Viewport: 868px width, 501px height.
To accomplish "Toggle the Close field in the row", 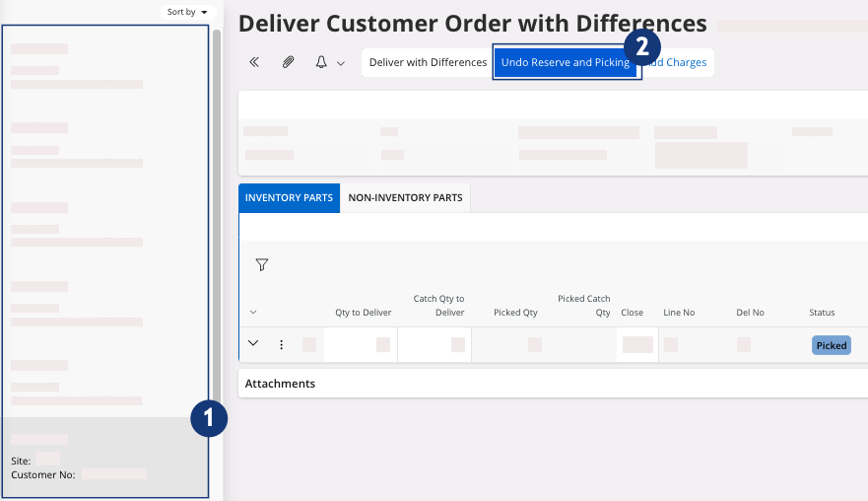I will [637, 344].
